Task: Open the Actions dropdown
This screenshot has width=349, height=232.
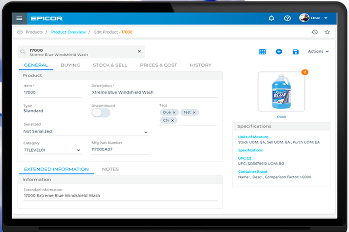Action: click(x=318, y=51)
